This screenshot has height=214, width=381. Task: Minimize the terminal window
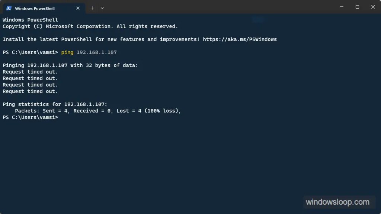(341, 7)
